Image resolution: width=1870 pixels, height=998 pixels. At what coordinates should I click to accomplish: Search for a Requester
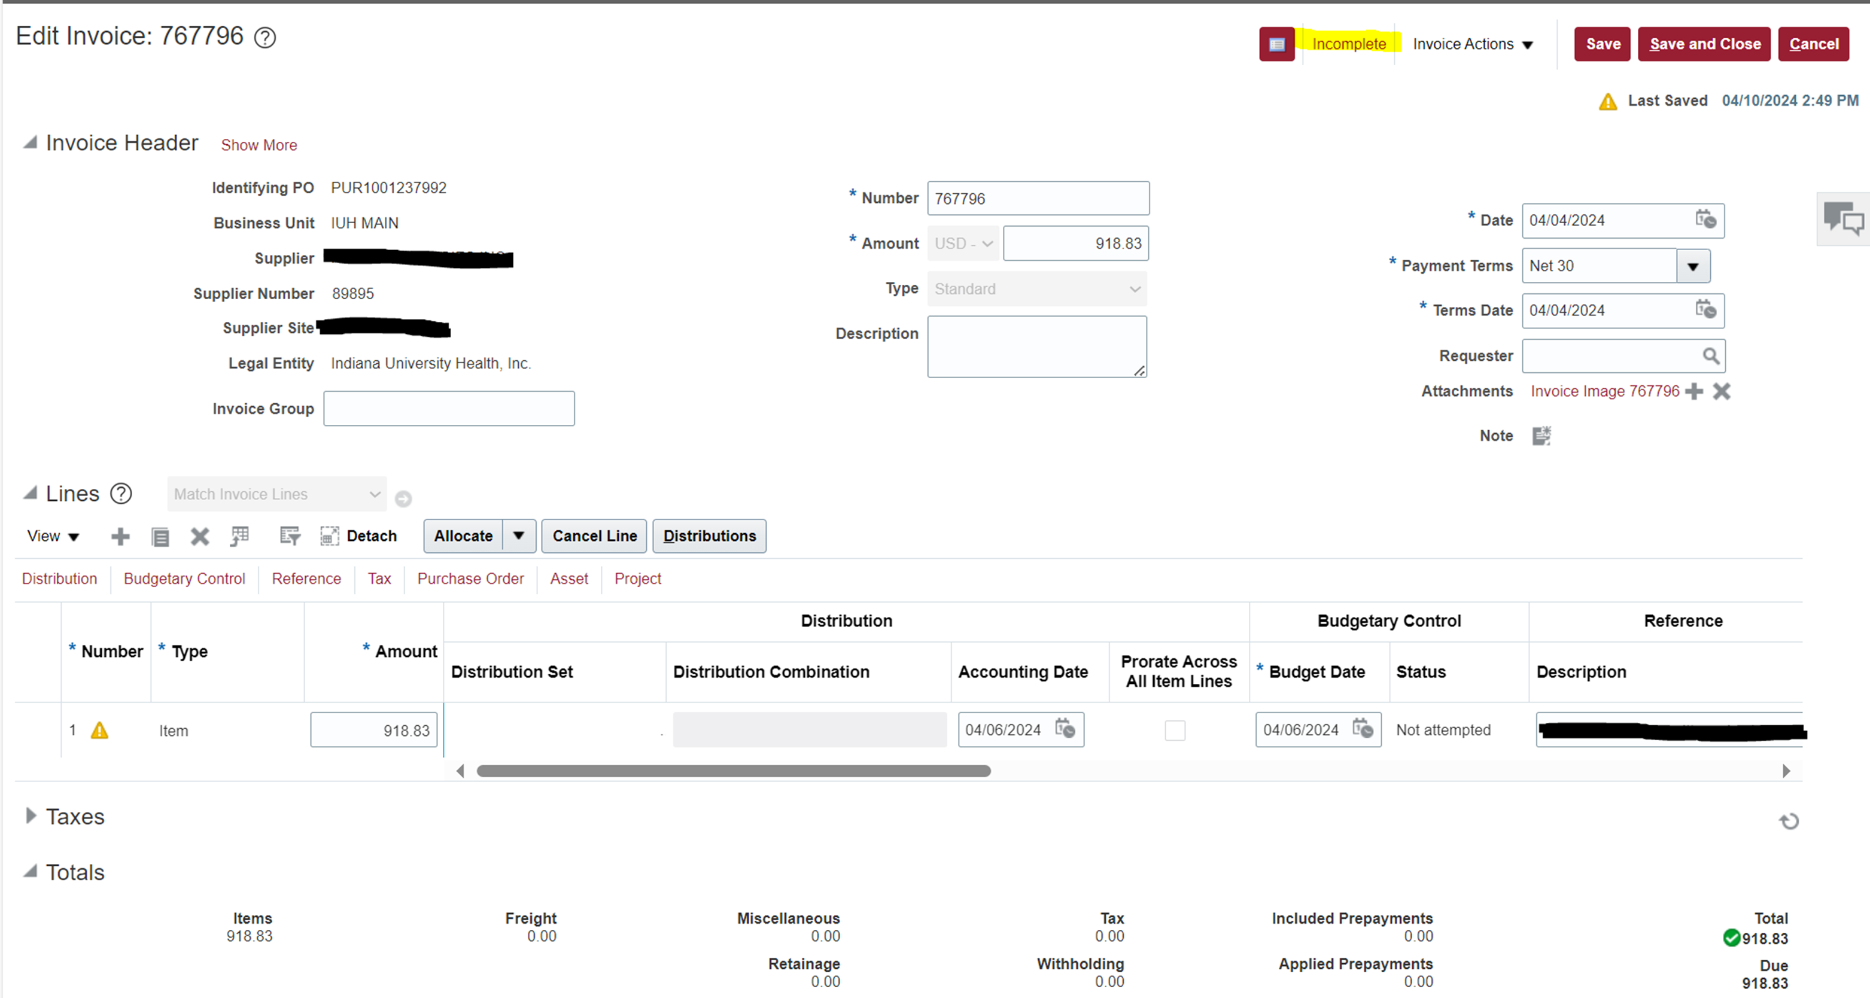(x=1713, y=355)
